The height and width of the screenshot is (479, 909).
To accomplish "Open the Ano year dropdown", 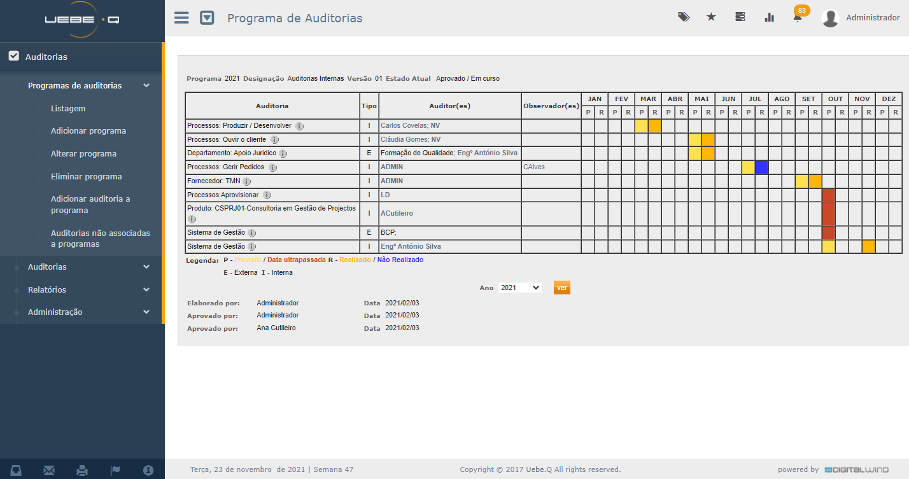I will 519,288.
